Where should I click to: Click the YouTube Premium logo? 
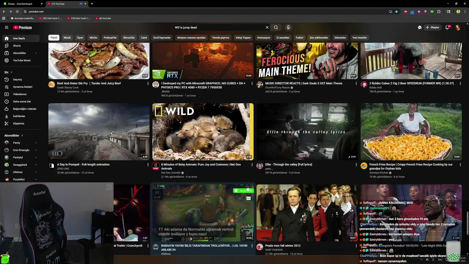(x=22, y=27)
